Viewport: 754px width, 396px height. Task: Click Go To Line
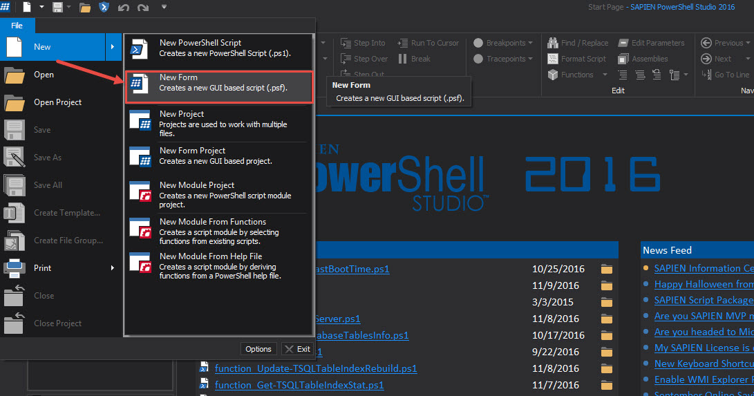pyautogui.click(x=725, y=75)
